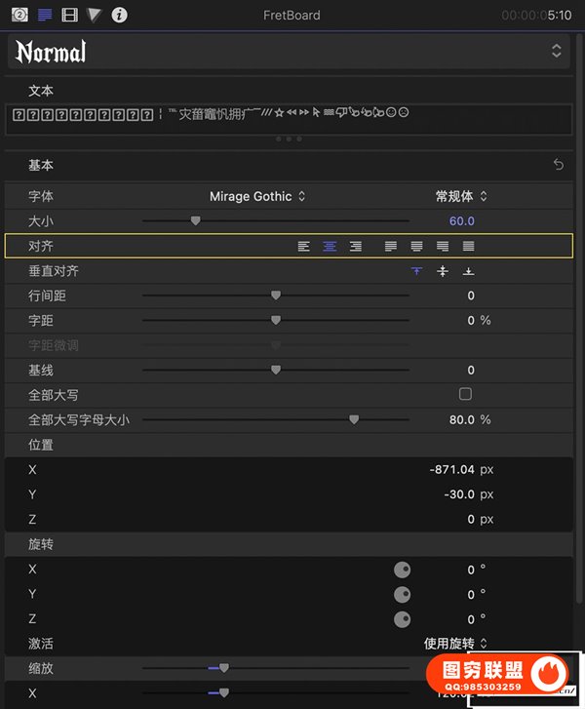Viewport: 585px width, 709px height.
Task: Open the Color inspector triangle icon
Action: 94,15
